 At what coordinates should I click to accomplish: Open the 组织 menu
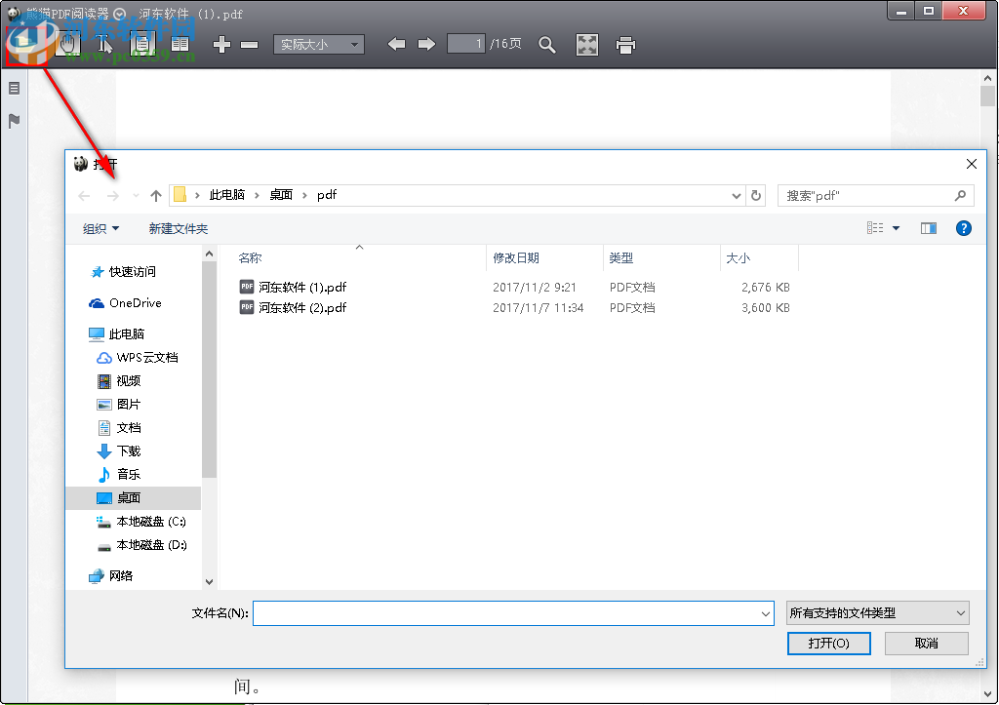[100, 228]
